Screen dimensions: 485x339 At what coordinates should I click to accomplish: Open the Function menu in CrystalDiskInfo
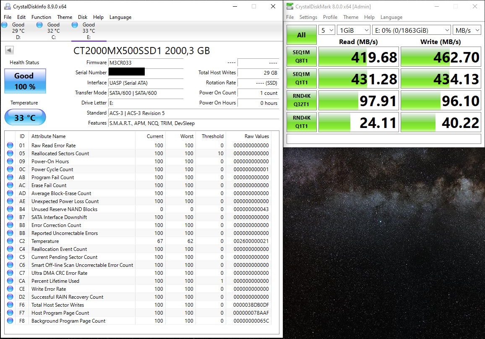[x=41, y=17]
